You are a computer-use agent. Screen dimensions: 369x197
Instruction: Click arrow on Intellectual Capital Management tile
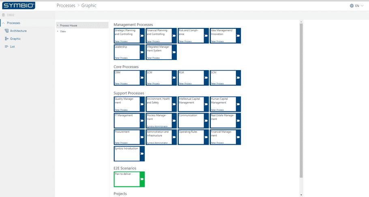[x=206, y=104]
